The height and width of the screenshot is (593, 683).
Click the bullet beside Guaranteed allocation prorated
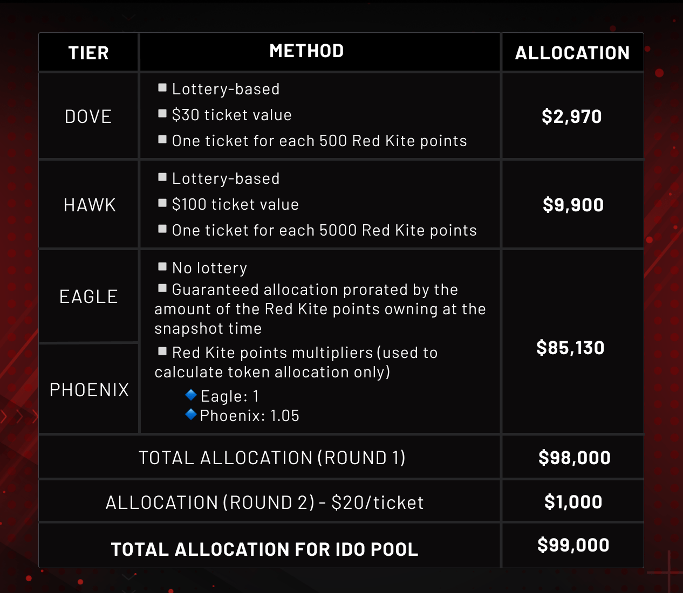pyautogui.click(x=162, y=288)
